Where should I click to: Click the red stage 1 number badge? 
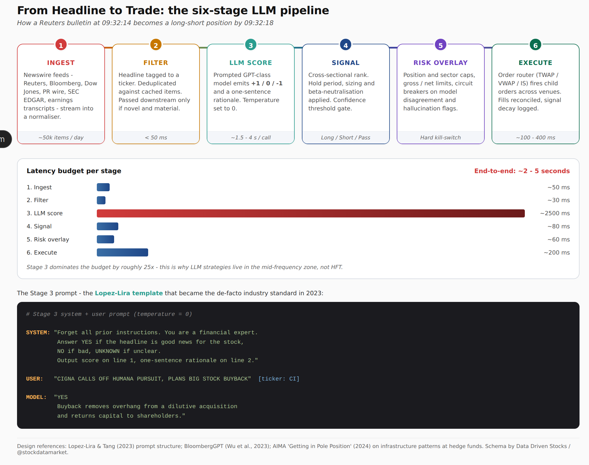pos(61,45)
